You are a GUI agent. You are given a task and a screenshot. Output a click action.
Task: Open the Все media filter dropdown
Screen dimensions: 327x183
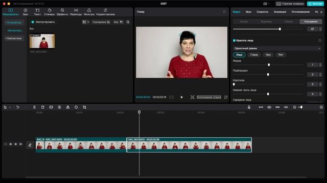point(118,22)
